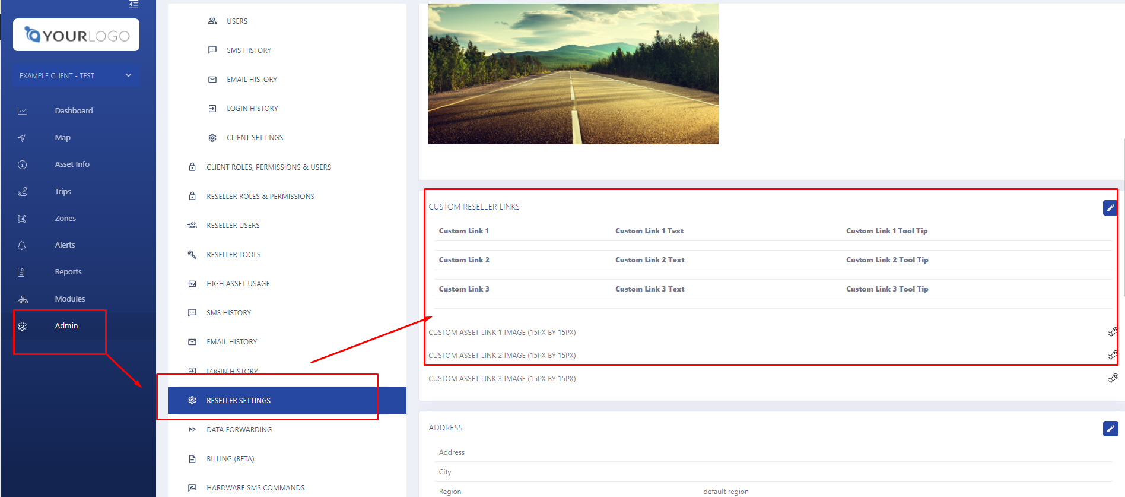The image size is (1125, 497).
Task: Open BILLING (BETA)
Action: click(230, 458)
